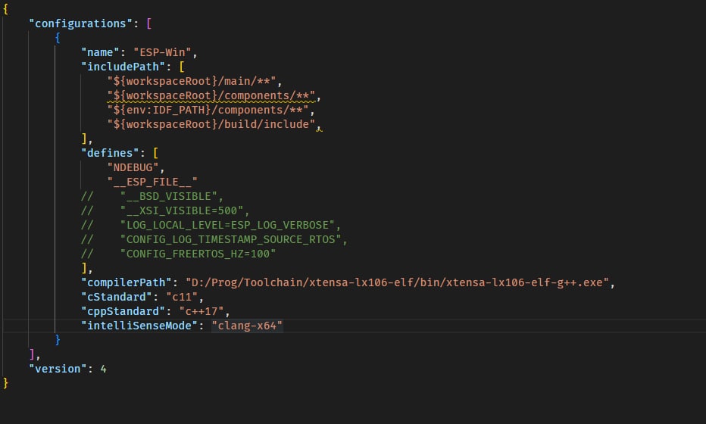
Task: Click the "name" key text
Action: [x=100, y=52]
